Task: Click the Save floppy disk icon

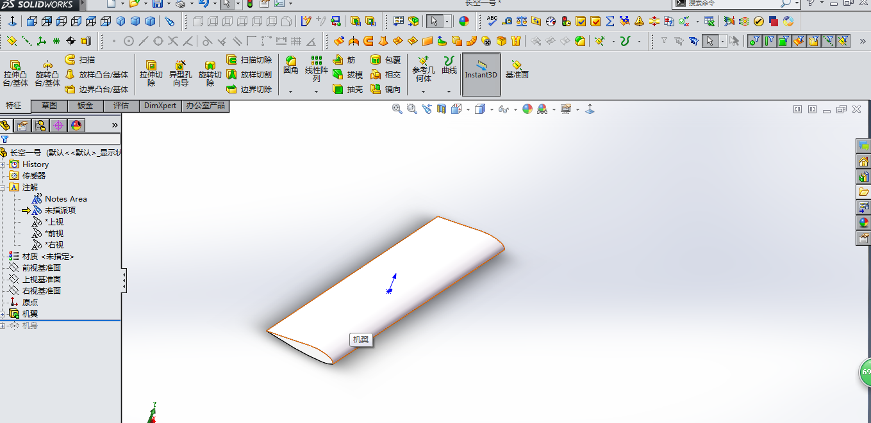Action: coord(157,4)
